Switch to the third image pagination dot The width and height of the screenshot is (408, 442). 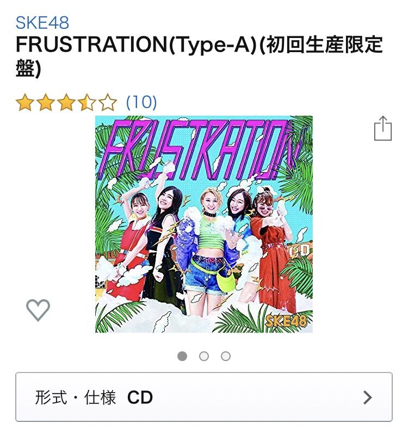(226, 356)
